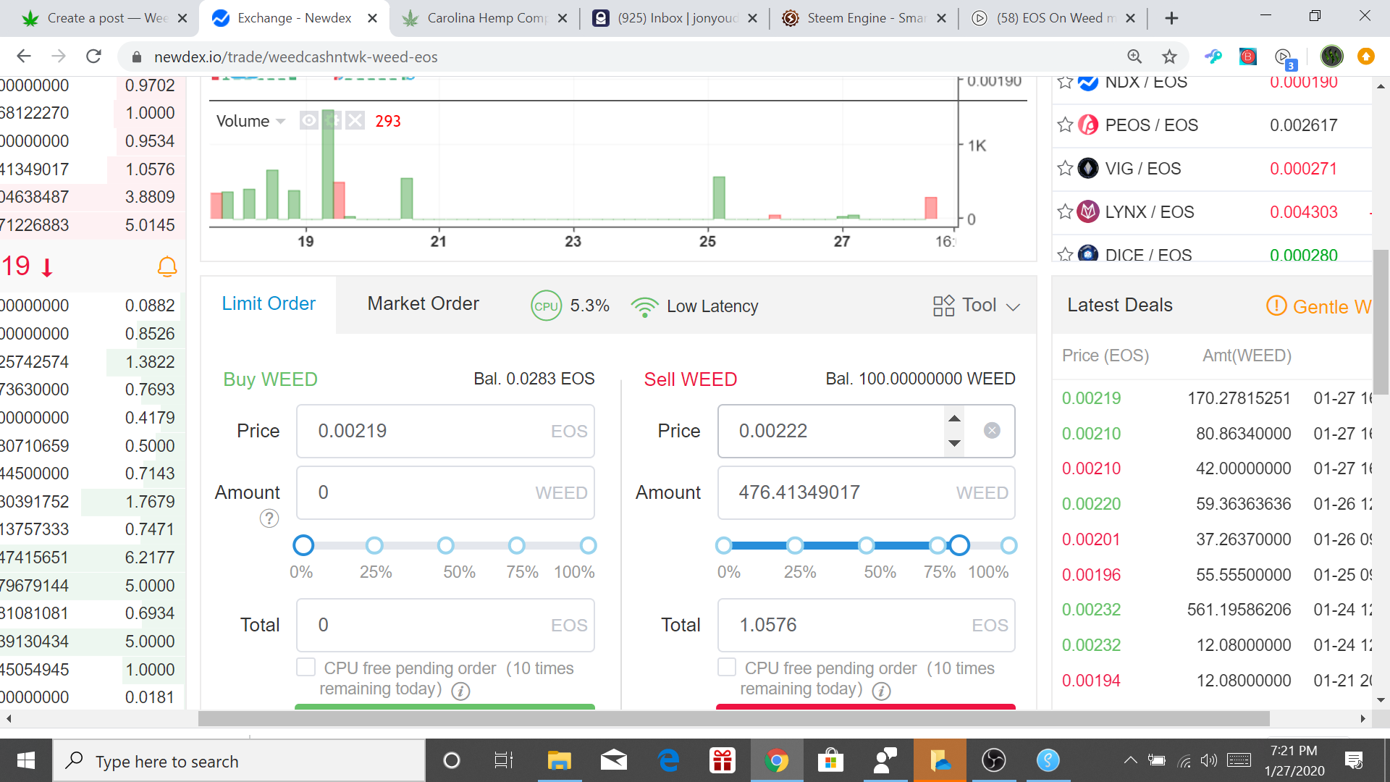
Task: Remove the Volume indicator with X icon
Action: (x=355, y=120)
